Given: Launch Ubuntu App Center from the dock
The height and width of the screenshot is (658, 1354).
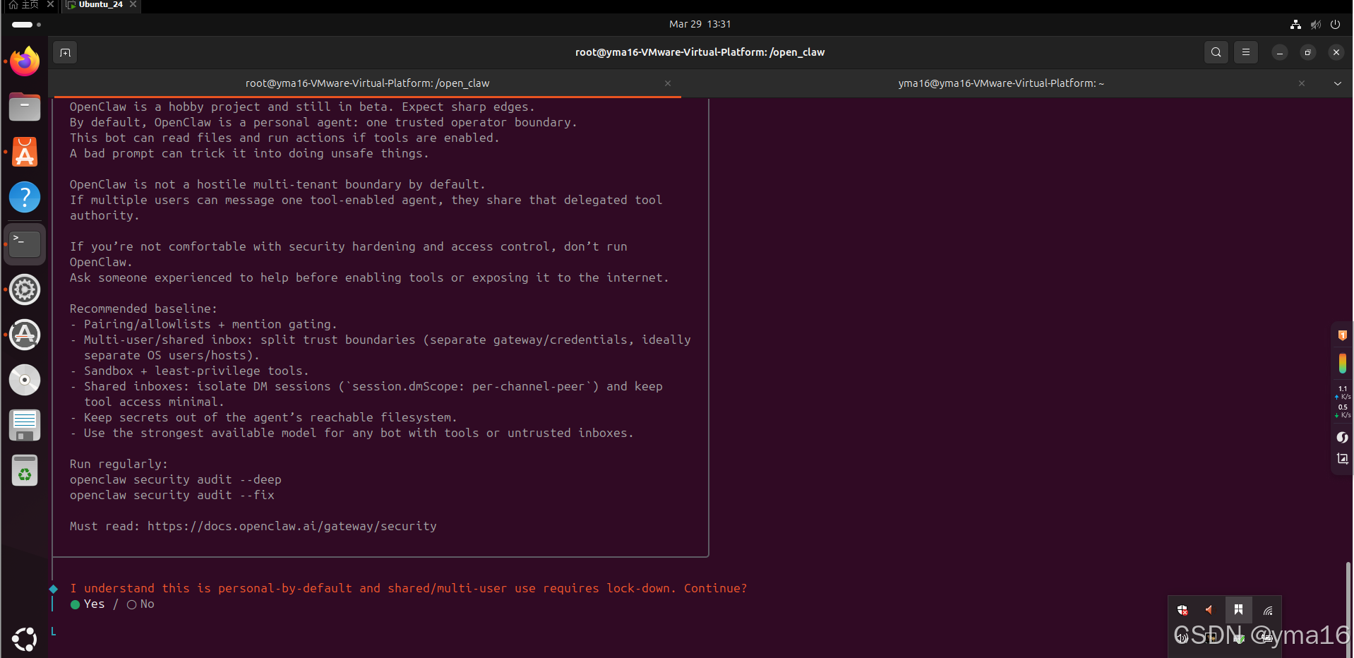Looking at the screenshot, I should click(25, 152).
